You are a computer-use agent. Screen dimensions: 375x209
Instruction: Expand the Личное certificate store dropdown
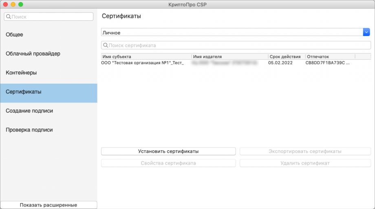366,32
